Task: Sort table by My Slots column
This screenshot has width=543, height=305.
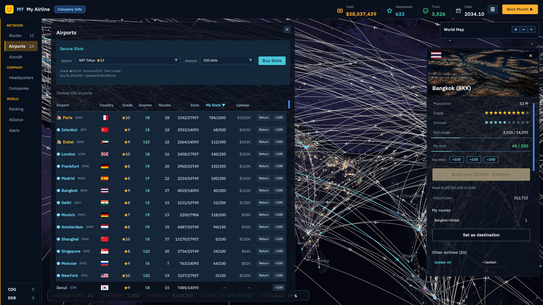Action: tap(215, 105)
